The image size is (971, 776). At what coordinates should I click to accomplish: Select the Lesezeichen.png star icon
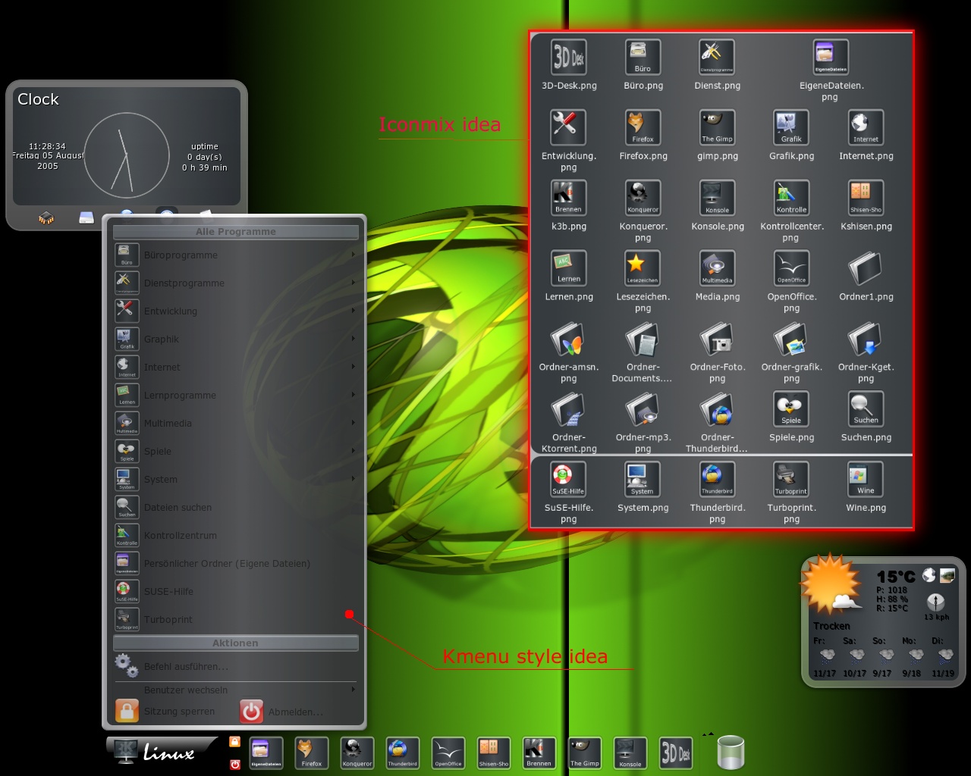click(x=643, y=268)
